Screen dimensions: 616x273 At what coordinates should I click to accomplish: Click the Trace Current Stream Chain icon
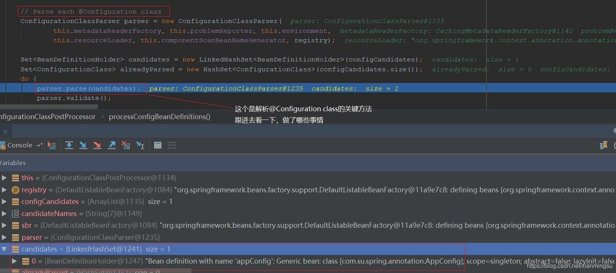pyautogui.click(x=172, y=146)
